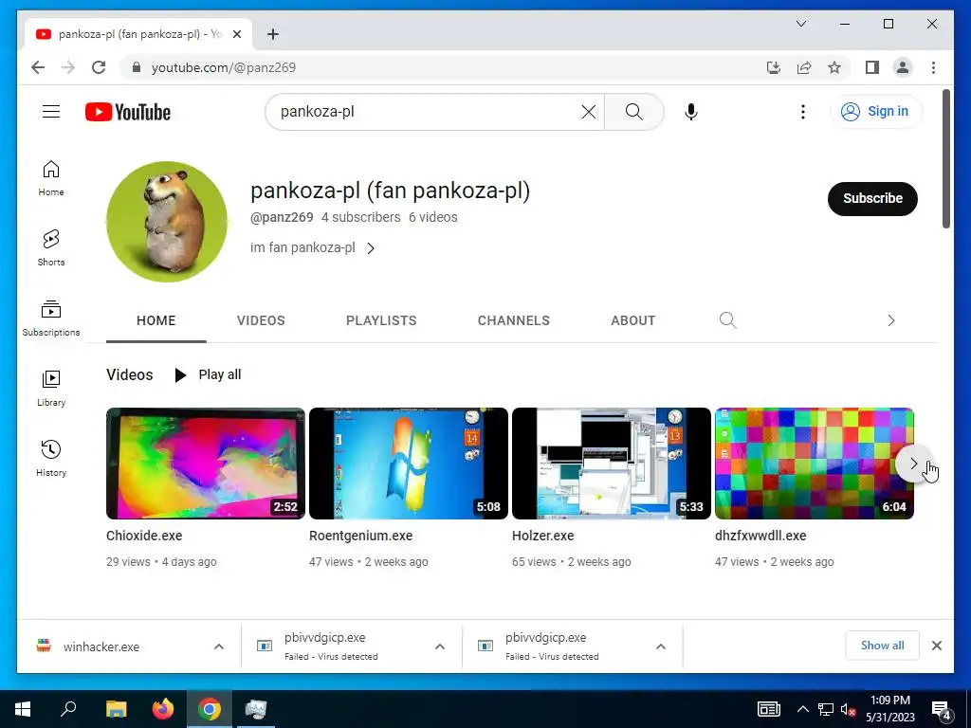Click the Roentgenium.exe video thumbnail
This screenshot has width=971, height=728.
[409, 463]
